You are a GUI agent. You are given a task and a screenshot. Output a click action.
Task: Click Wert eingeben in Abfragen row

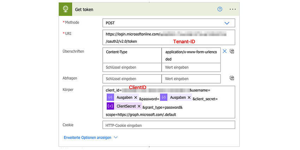click(x=191, y=79)
